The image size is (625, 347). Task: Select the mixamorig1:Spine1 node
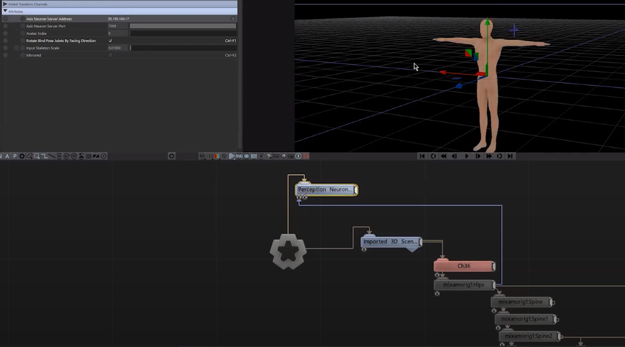[x=524, y=319]
